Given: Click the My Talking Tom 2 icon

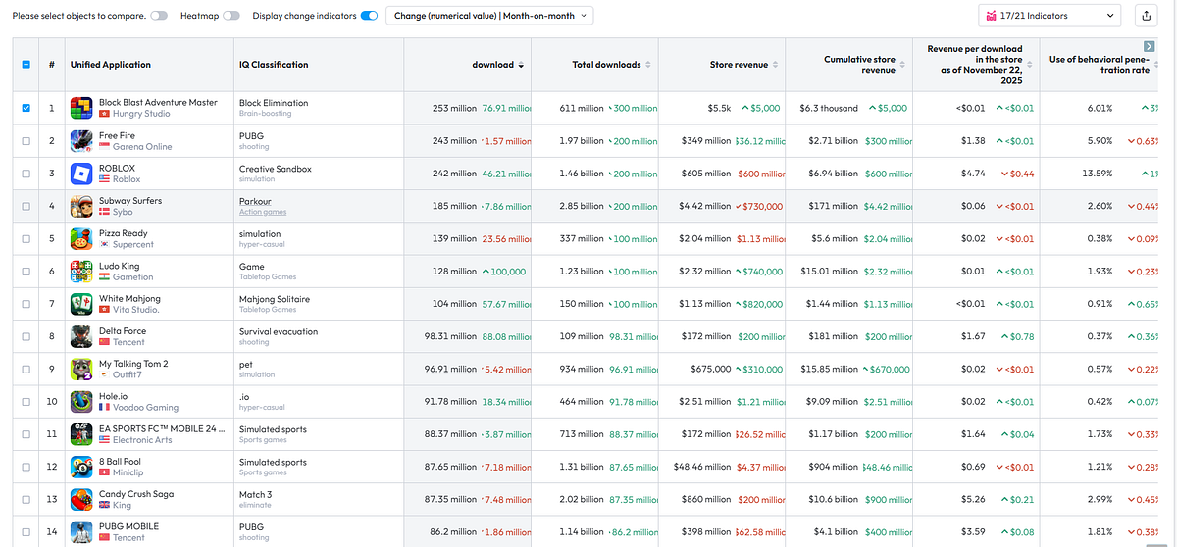Looking at the screenshot, I should [x=82, y=370].
